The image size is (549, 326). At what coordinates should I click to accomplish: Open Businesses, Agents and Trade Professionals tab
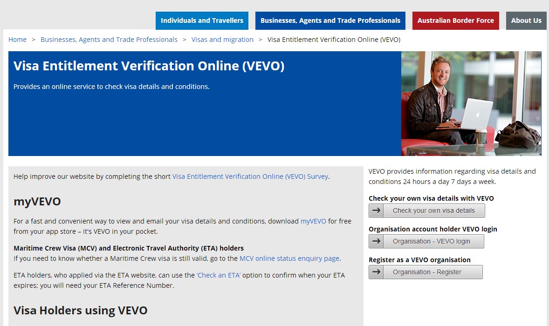tap(330, 20)
